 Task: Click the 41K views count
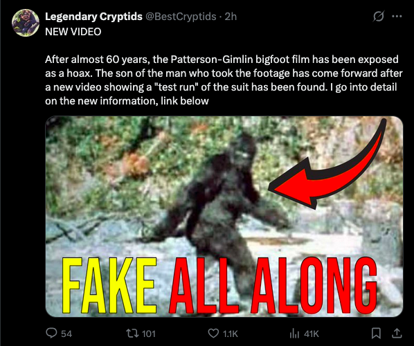coord(312,334)
